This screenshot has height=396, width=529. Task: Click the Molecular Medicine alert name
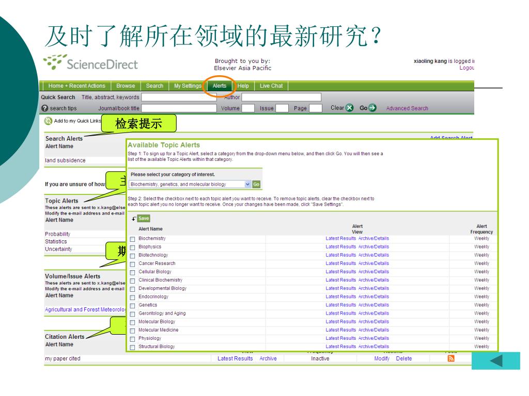[158, 330]
